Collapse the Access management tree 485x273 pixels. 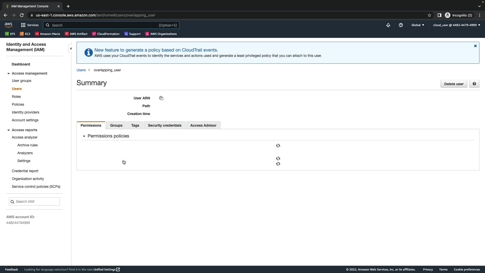pyautogui.click(x=9, y=74)
